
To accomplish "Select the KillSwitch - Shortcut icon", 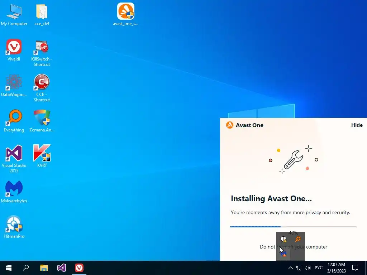I will click(x=42, y=53).
